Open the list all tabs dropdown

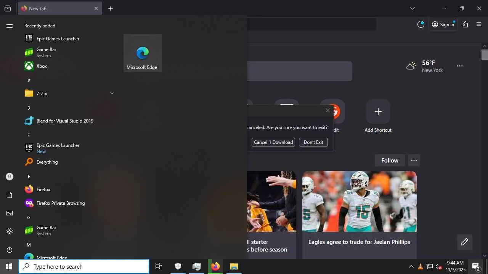pos(412,8)
